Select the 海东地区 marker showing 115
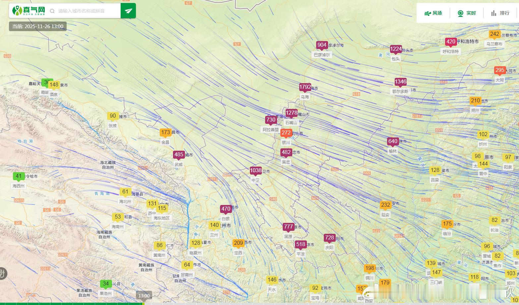This screenshot has height=305, width=519. tap(162, 208)
